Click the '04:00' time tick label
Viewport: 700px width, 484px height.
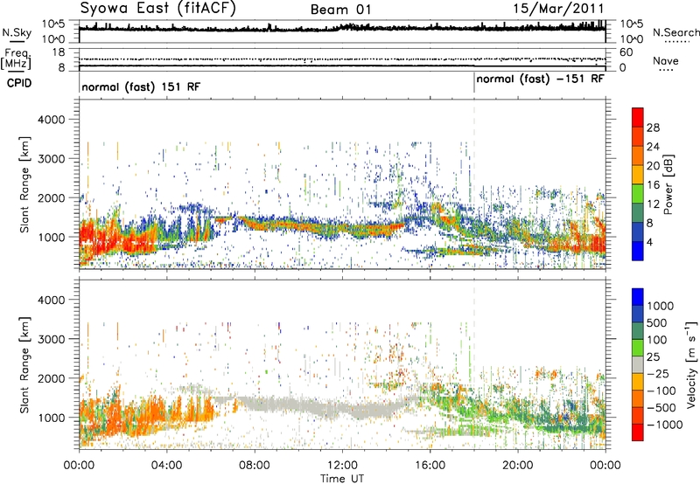pos(166,466)
